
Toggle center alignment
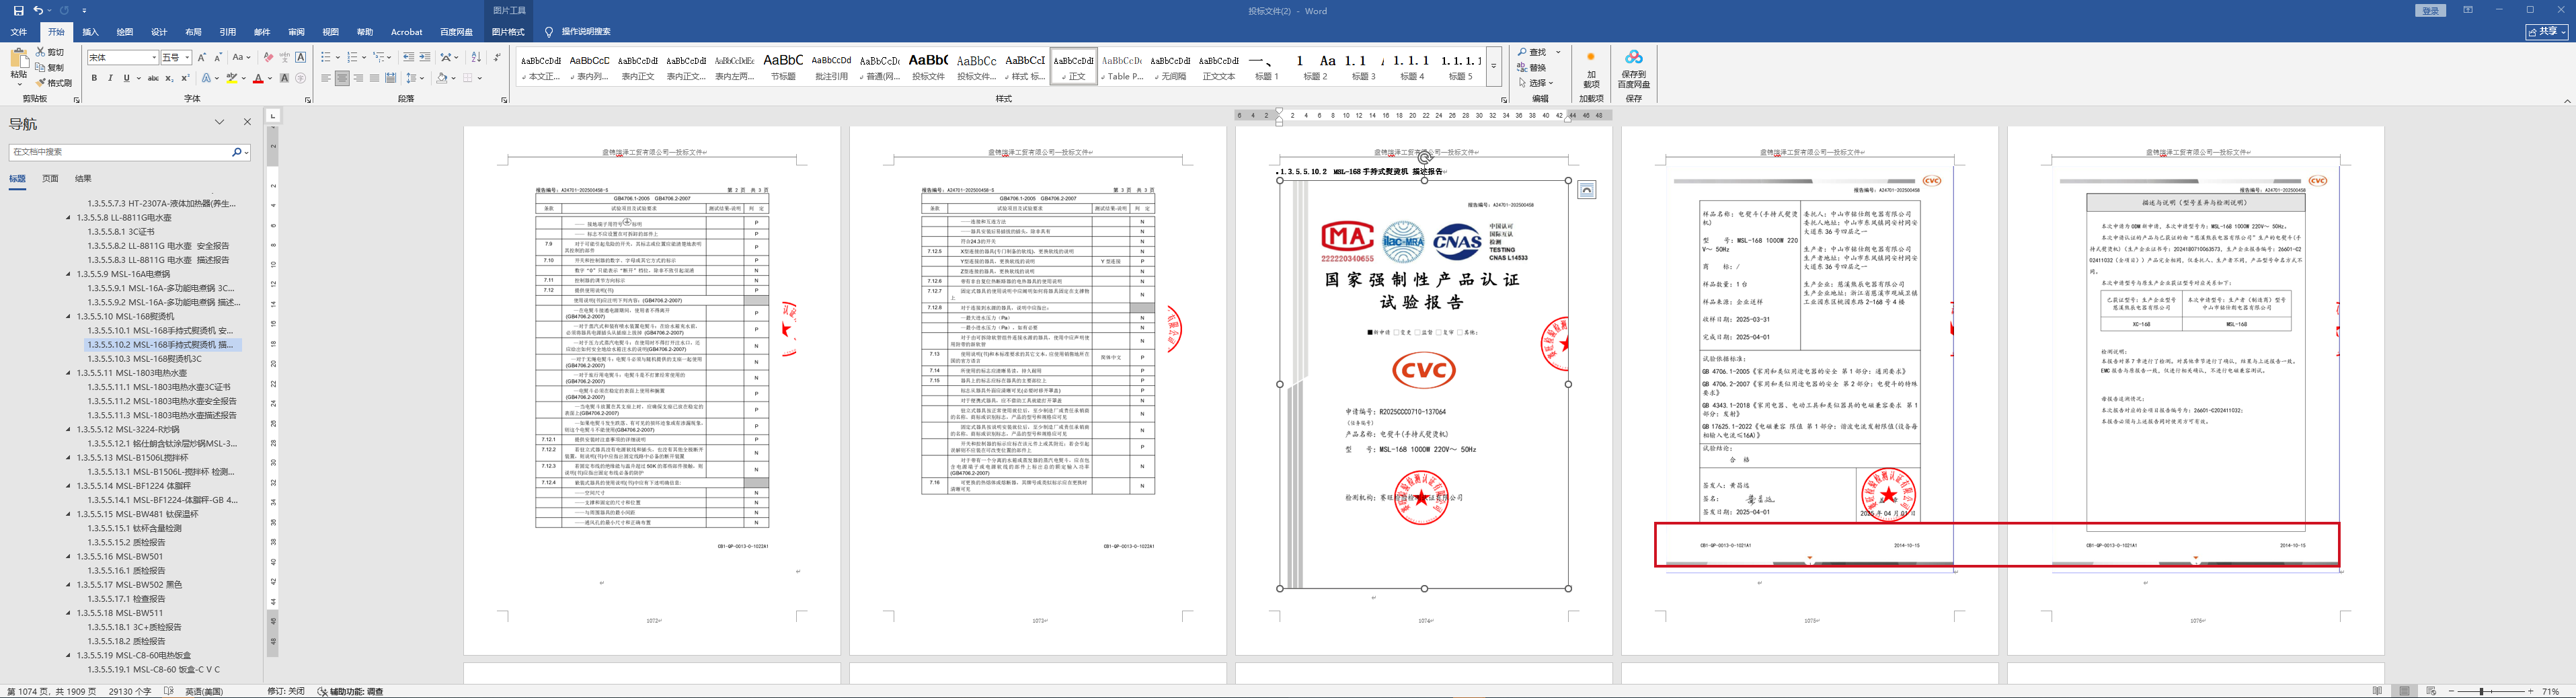342,78
